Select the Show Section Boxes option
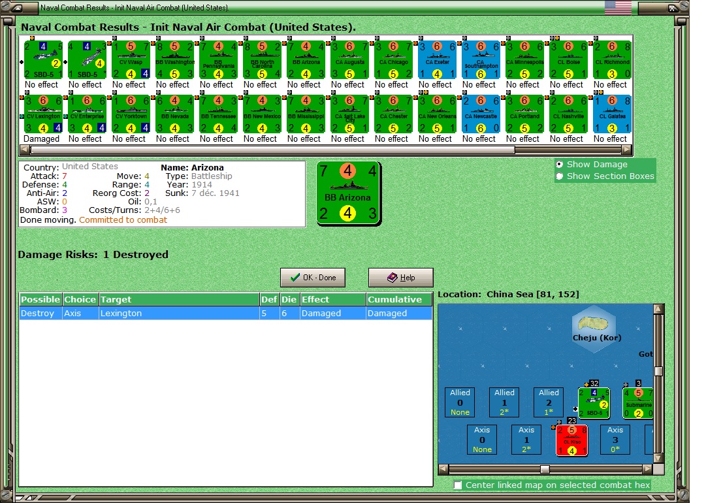Screen dimensions: 706x503 pyautogui.click(x=559, y=176)
